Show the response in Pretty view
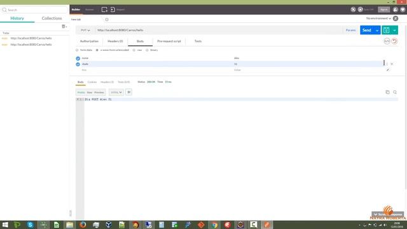The image size is (407, 229). (x=81, y=92)
